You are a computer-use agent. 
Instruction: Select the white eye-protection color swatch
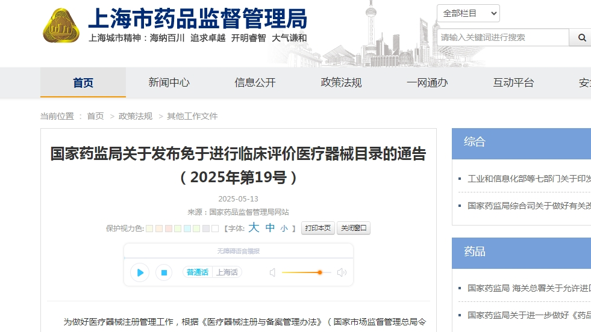(x=215, y=229)
